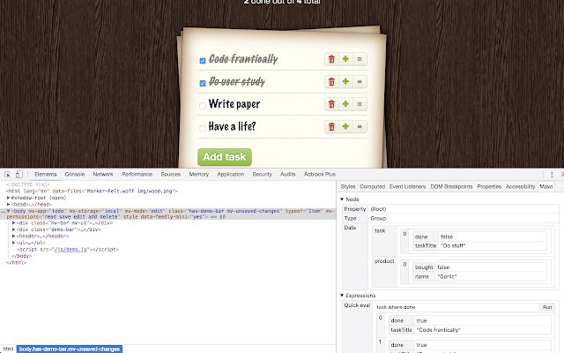Screen dimensions: 564x353
Task: Delete the 'Do user study' task via trash icon
Action: coord(331,82)
